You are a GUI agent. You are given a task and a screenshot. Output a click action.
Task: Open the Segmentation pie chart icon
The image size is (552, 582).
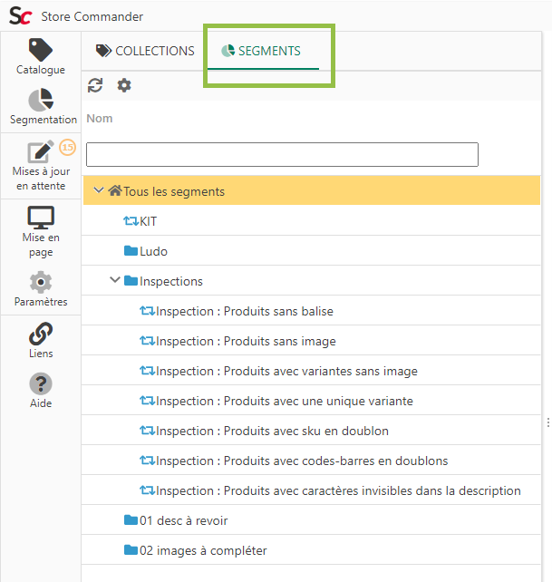tap(41, 101)
